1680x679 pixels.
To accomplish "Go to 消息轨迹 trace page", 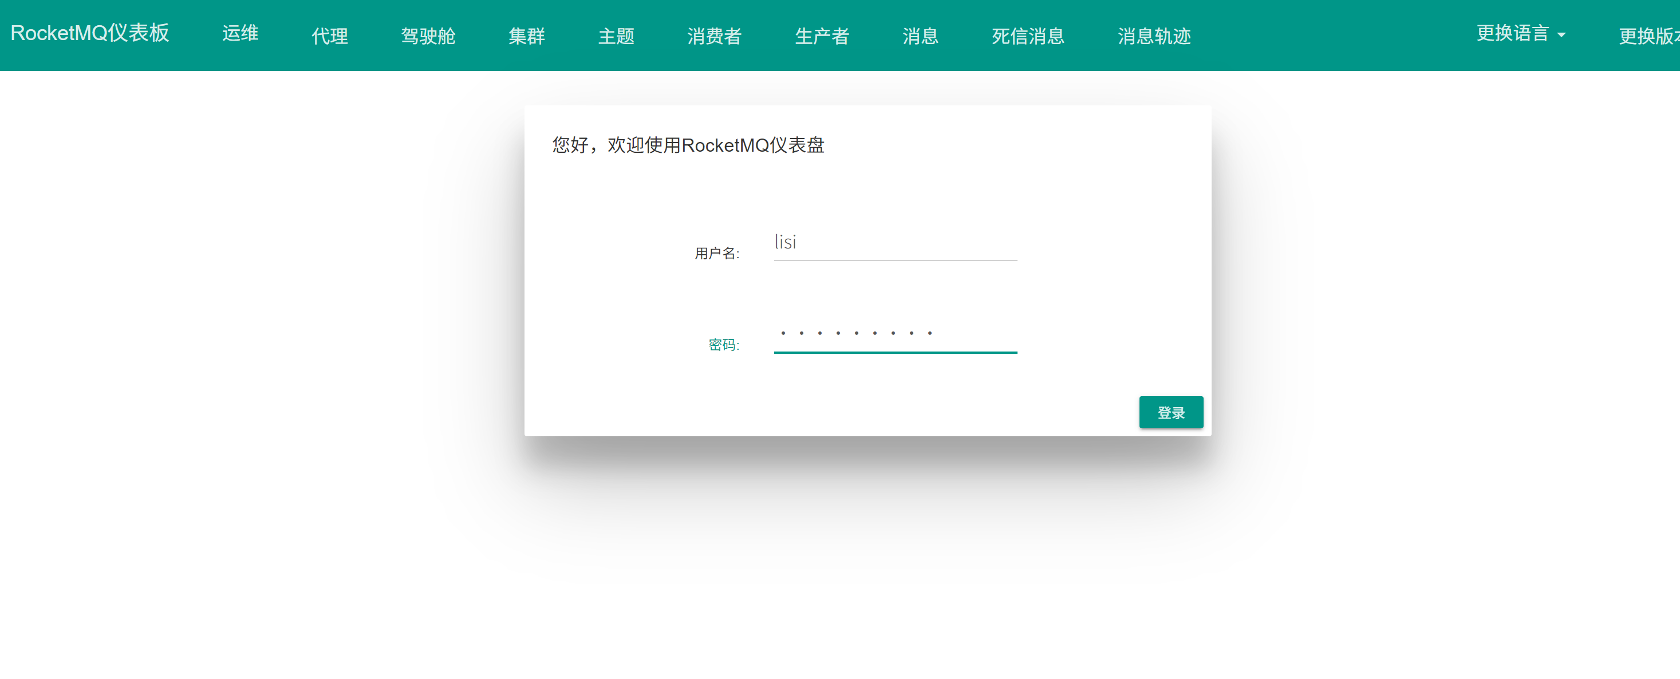I will click(x=1154, y=36).
